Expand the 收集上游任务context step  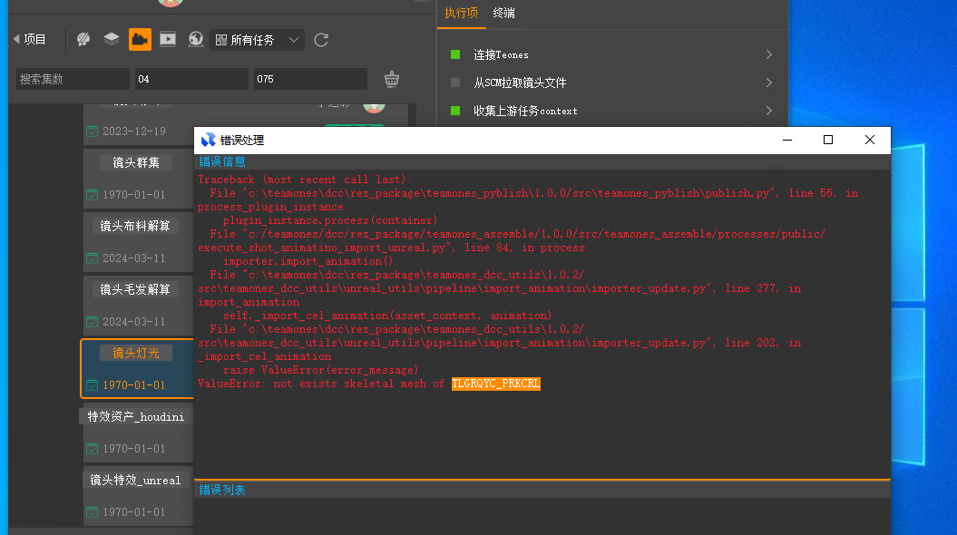coord(768,111)
